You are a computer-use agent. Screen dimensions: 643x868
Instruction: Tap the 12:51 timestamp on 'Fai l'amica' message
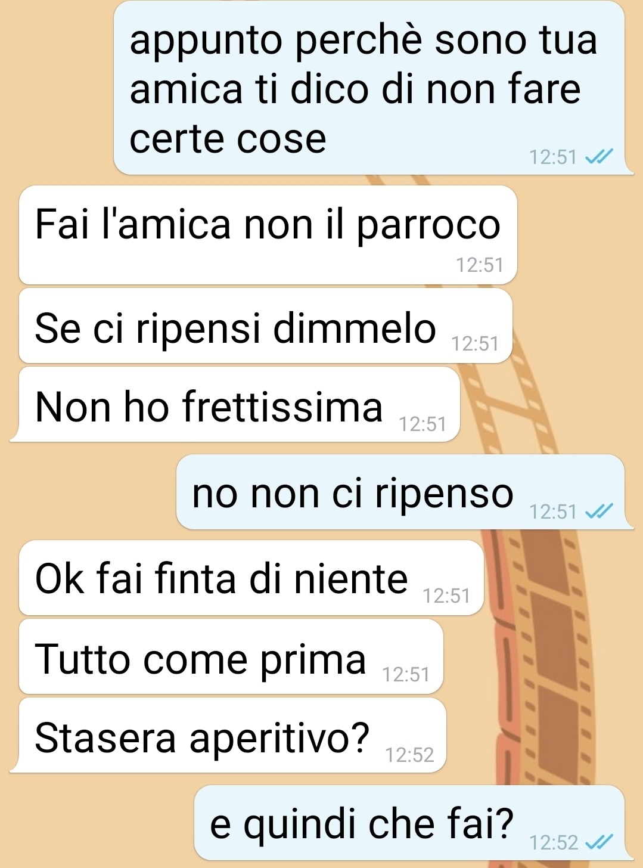click(x=480, y=265)
